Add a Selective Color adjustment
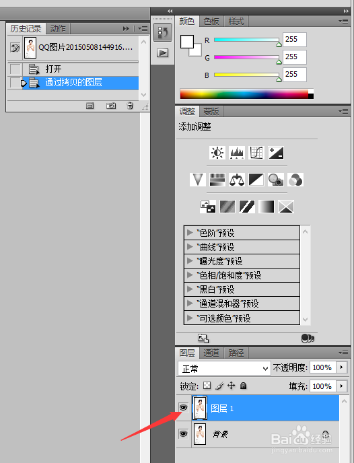 tap(286, 207)
